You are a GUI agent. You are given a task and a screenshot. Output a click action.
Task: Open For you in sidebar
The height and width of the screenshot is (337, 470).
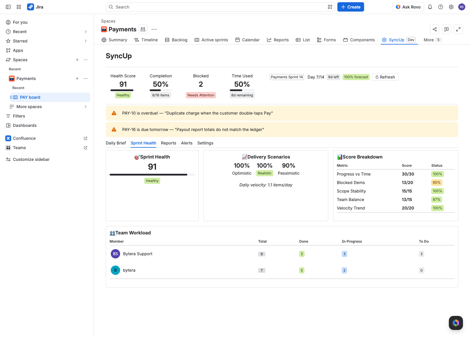click(47, 22)
